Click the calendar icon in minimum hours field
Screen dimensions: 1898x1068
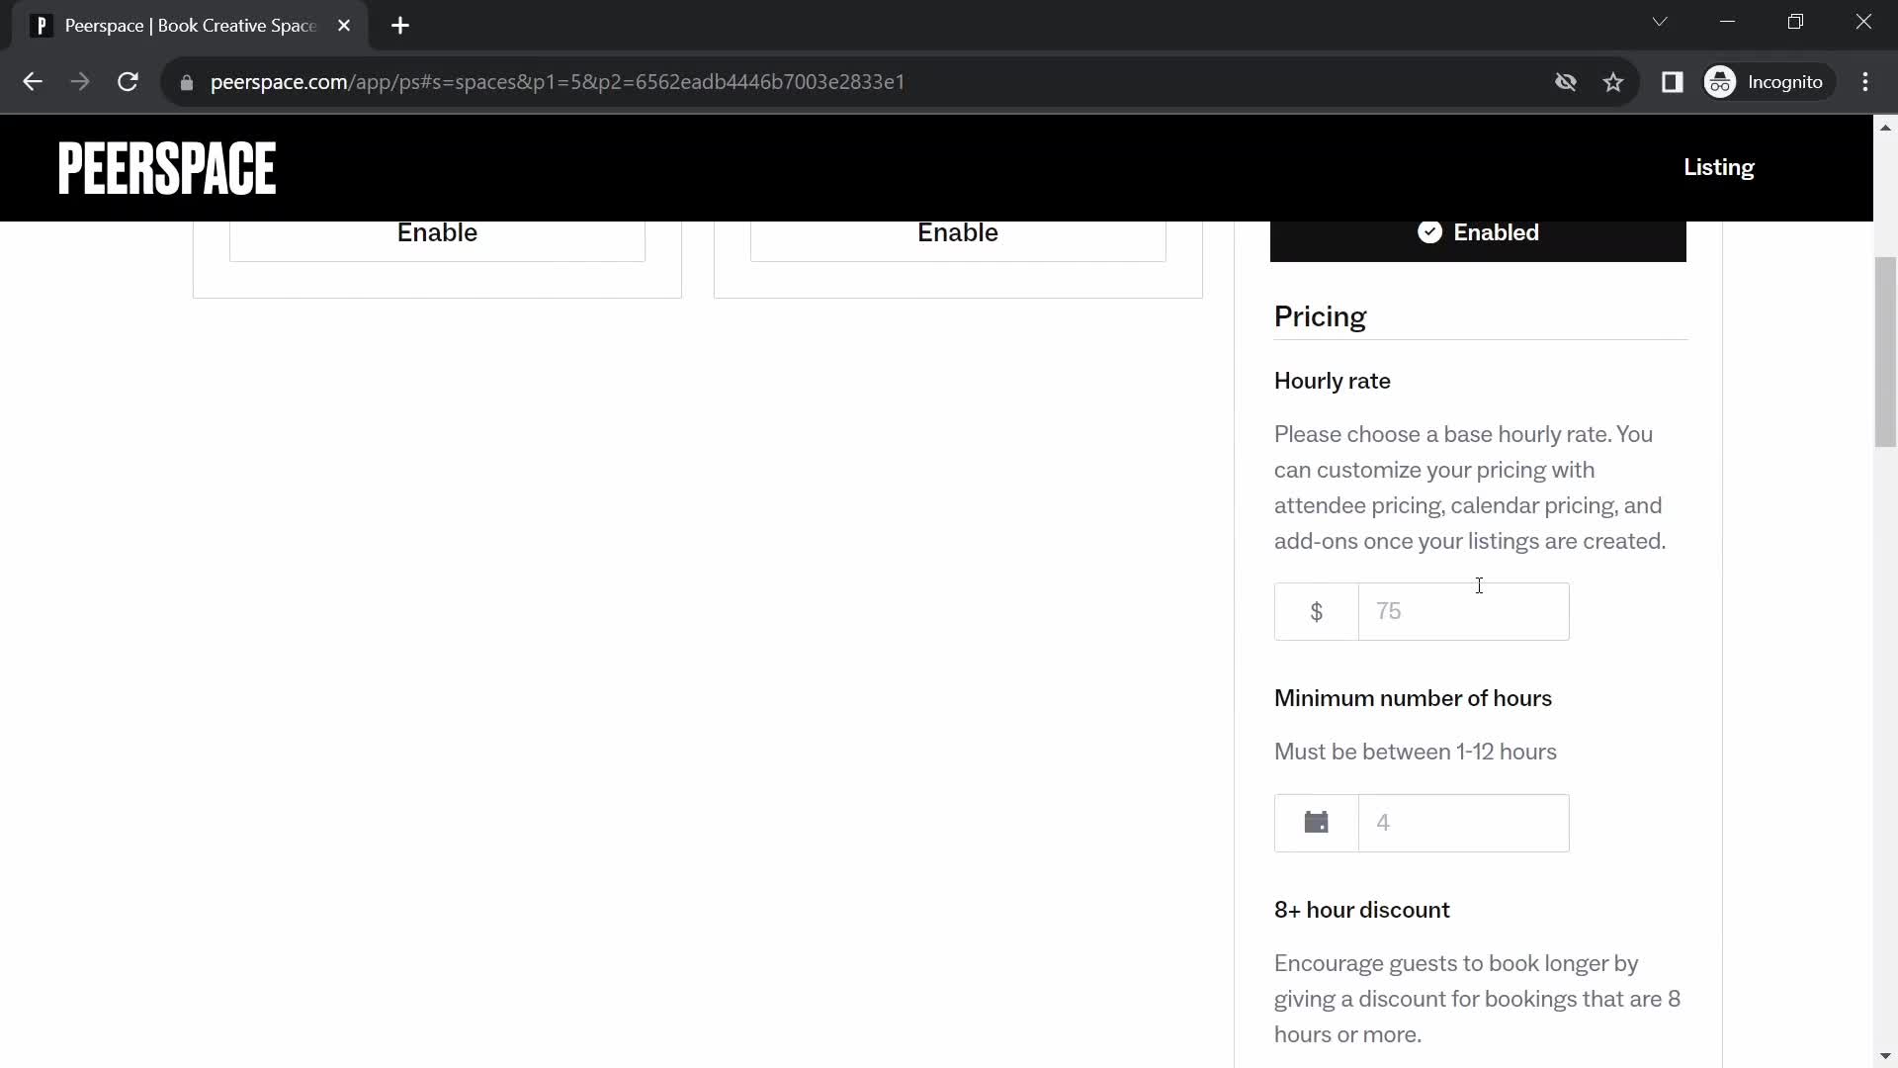[1317, 823]
